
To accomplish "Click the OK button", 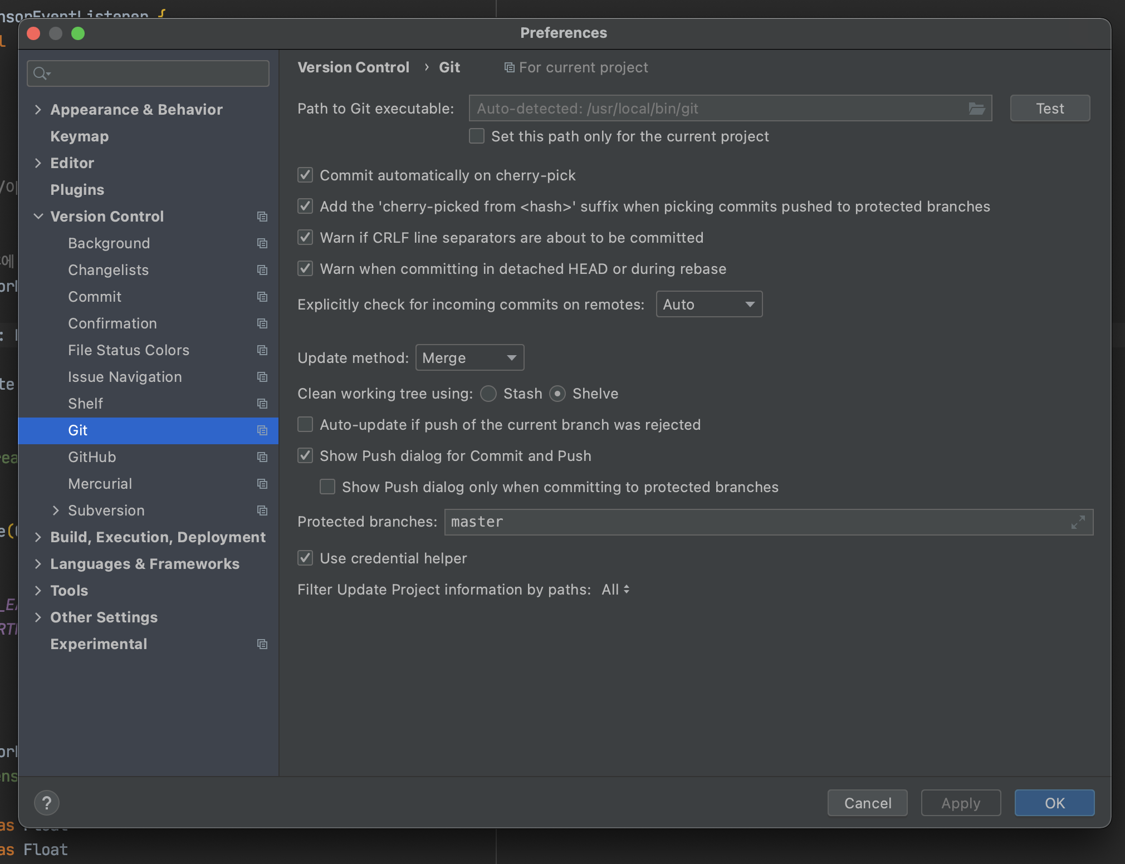I will [x=1054, y=803].
